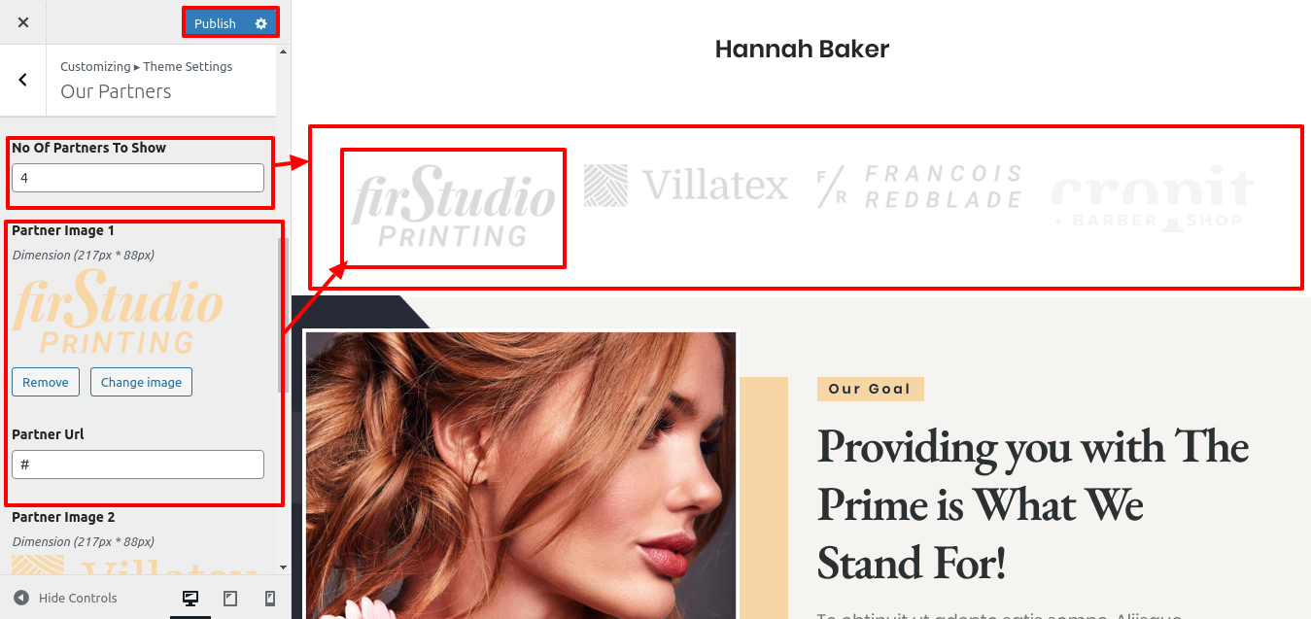
Task: Close the customizer with the X icon
Action: pyautogui.click(x=23, y=22)
